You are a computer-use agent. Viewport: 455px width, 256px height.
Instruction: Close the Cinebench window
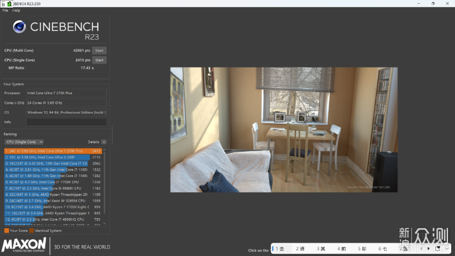[x=447, y=4]
